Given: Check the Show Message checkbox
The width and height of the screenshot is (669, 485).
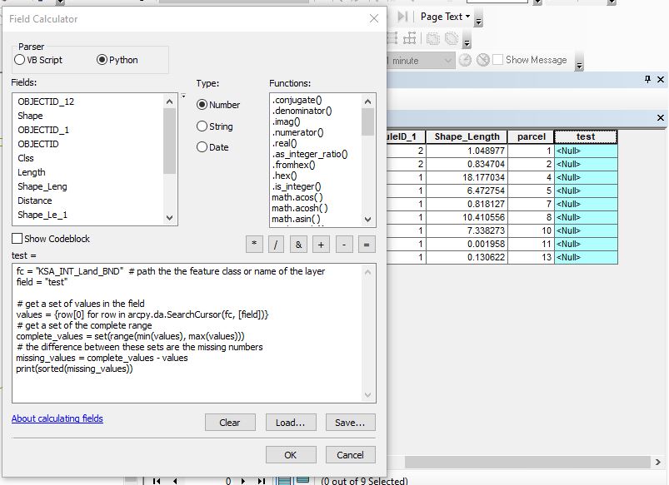Looking at the screenshot, I should coord(498,60).
